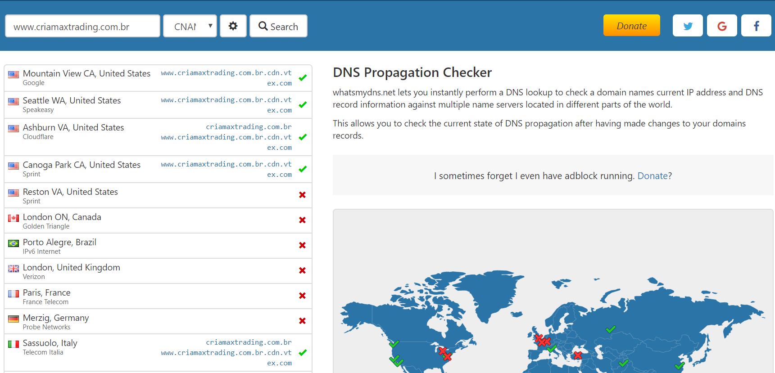Follow the Donate link in adblock notice
The width and height of the screenshot is (775, 373).
[x=653, y=176]
